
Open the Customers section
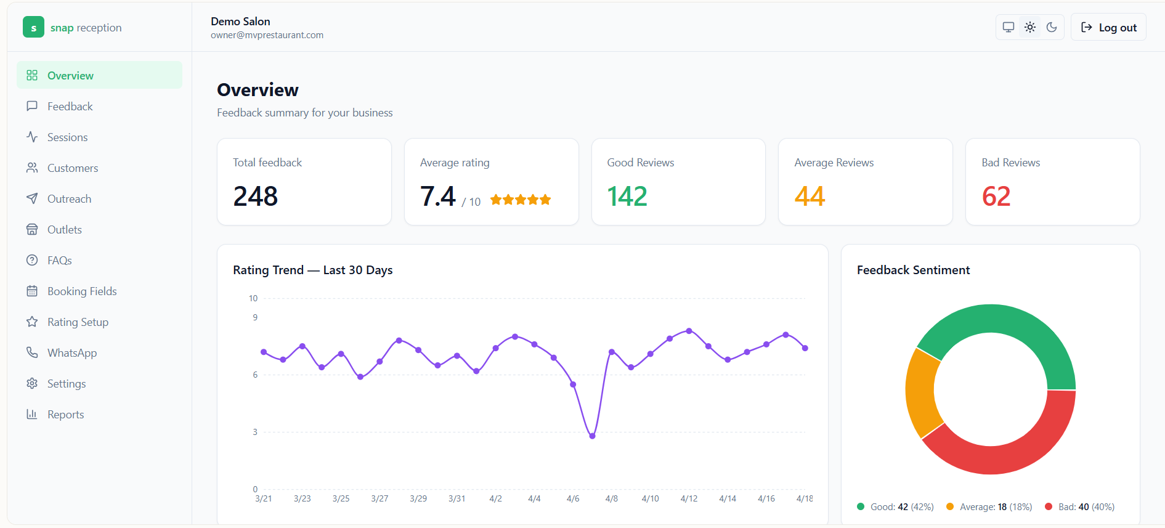point(99,168)
